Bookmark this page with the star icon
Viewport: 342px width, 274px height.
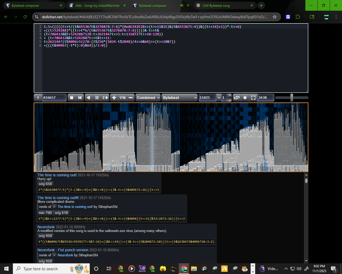275,17
